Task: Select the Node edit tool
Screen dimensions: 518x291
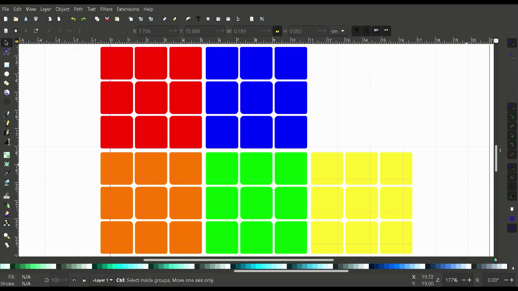Action: click(6, 52)
